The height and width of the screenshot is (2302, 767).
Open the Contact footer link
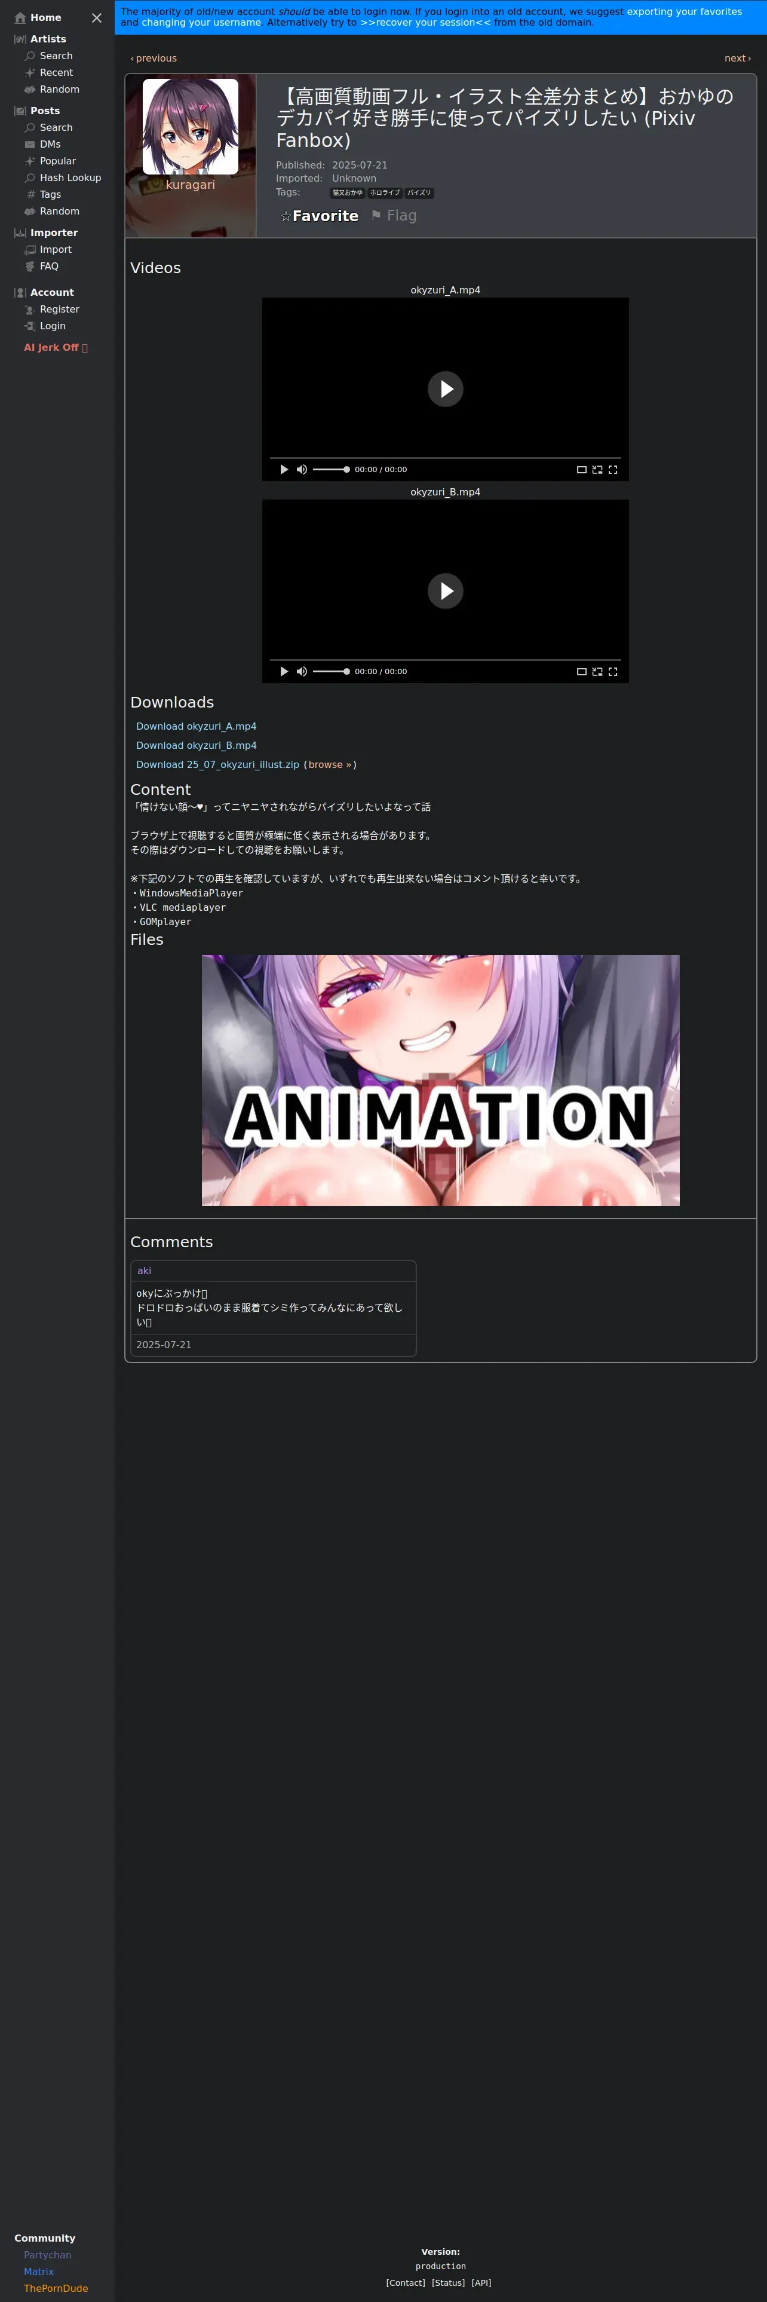click(x=406, y=2283)
